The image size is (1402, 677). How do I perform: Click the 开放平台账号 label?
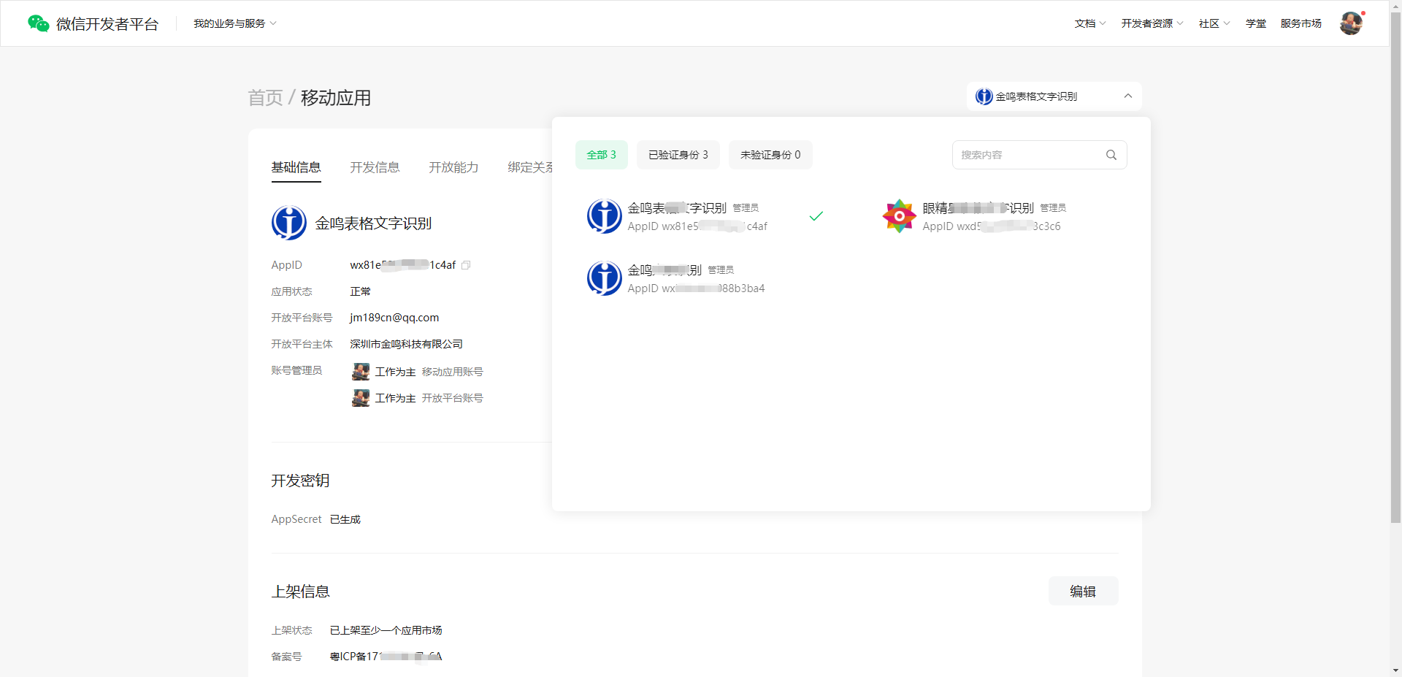click(x=453, y=398)
